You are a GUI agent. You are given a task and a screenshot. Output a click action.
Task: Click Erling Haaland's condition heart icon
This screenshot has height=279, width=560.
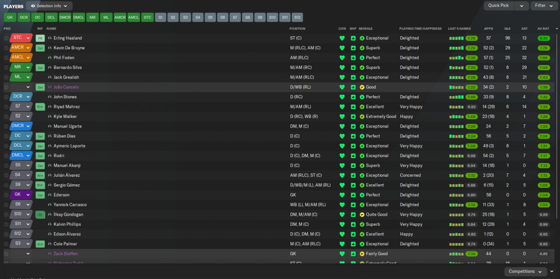tap(342, 38)
